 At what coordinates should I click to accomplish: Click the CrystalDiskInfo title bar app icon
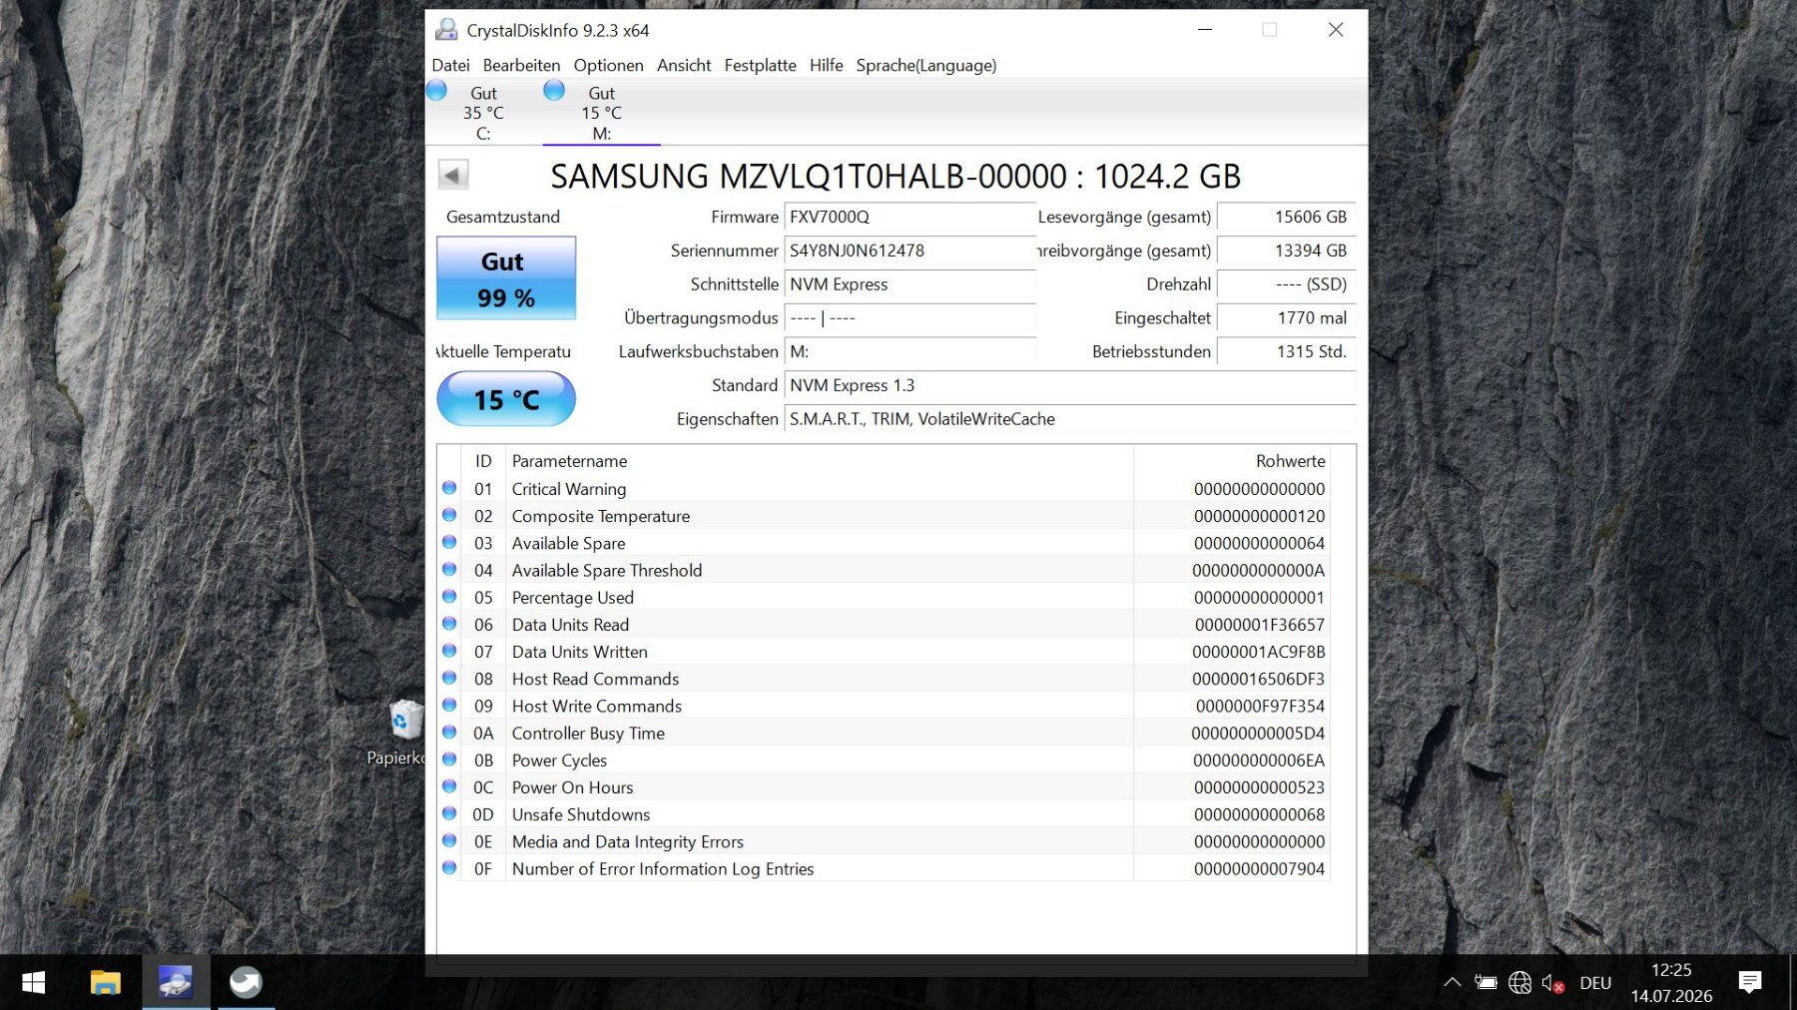click(x=446, y=30)
